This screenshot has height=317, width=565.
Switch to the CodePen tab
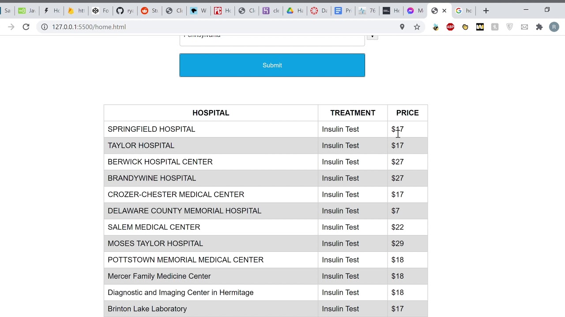pos(99,11)
